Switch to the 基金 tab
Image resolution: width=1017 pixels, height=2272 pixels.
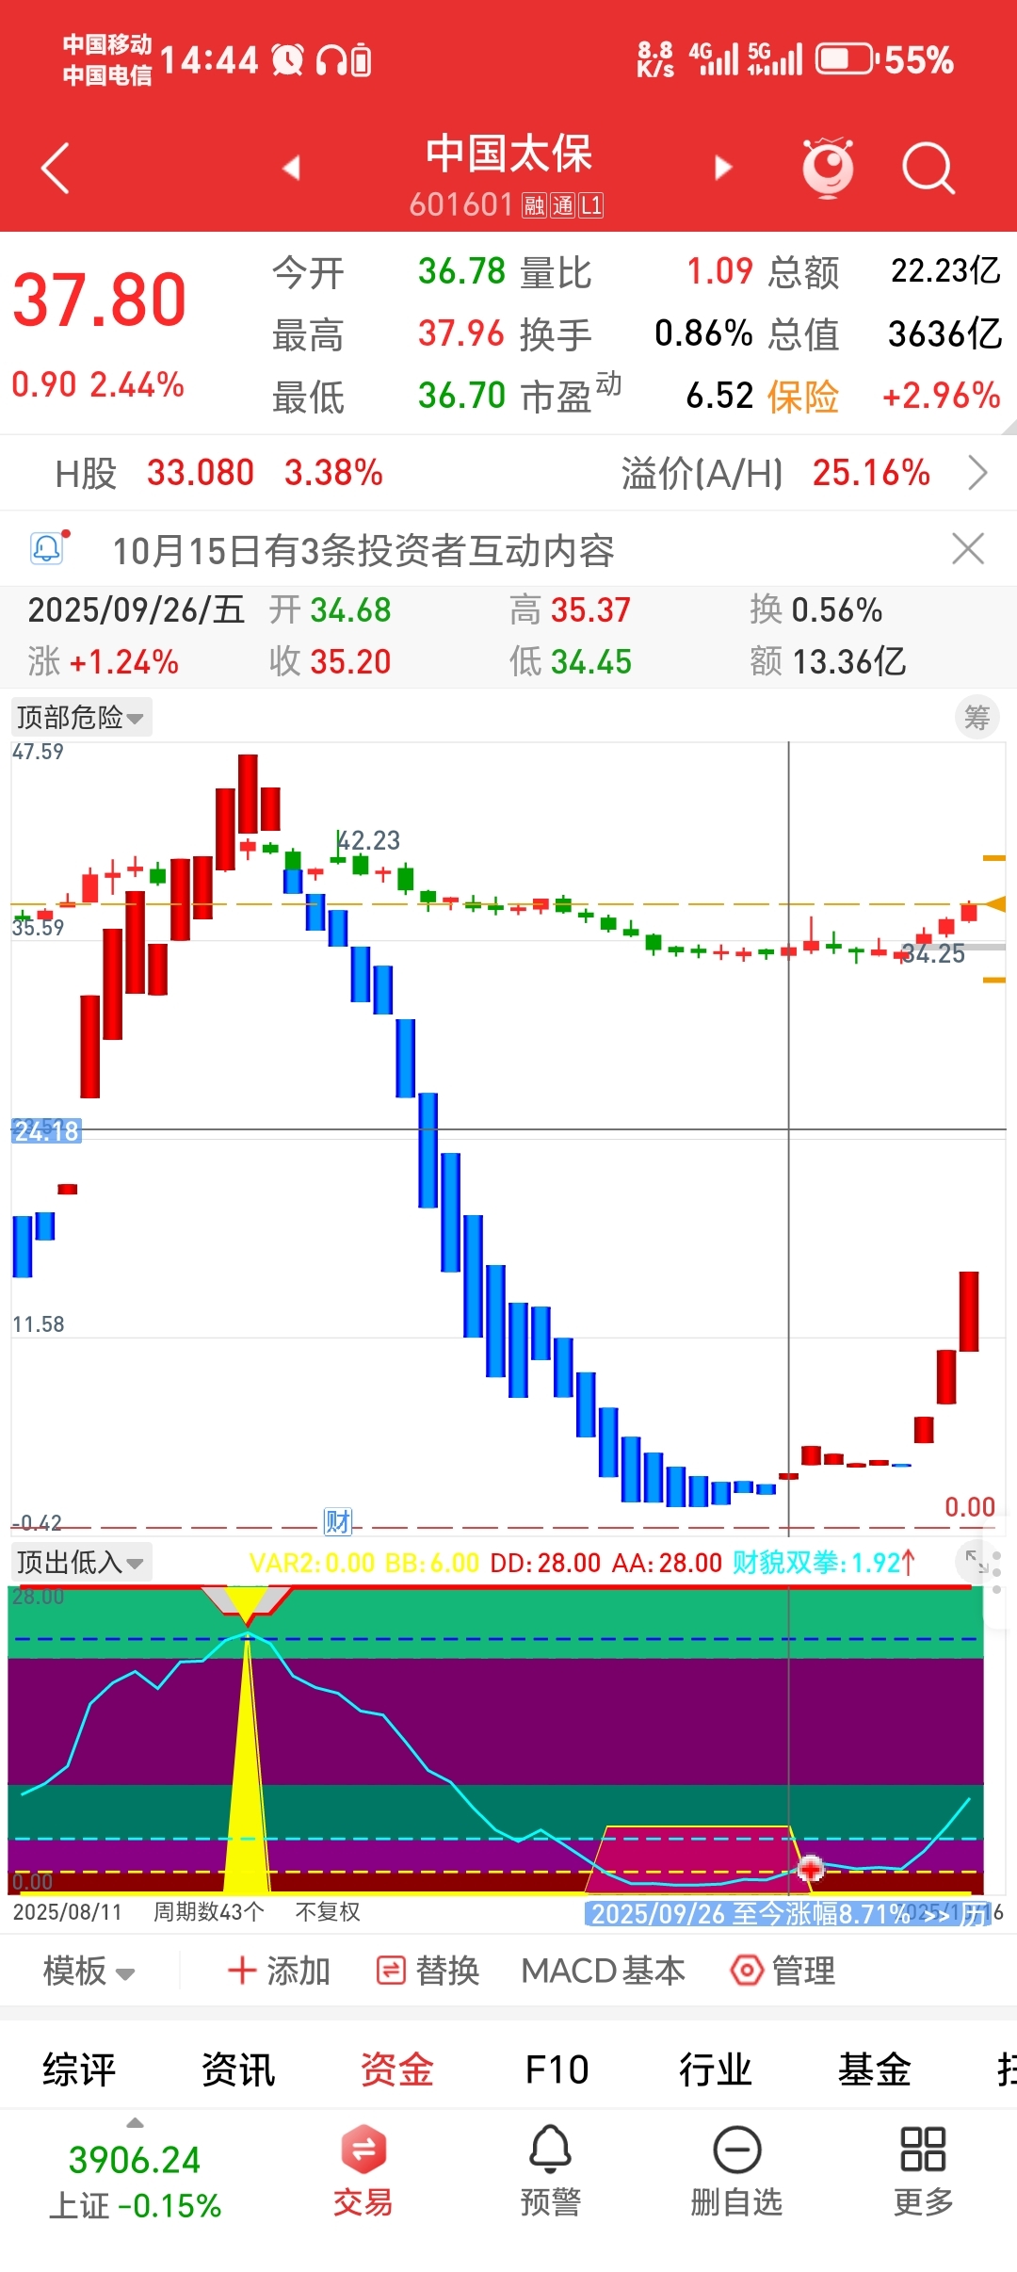pyautogui.click(x=875, y=2070)
